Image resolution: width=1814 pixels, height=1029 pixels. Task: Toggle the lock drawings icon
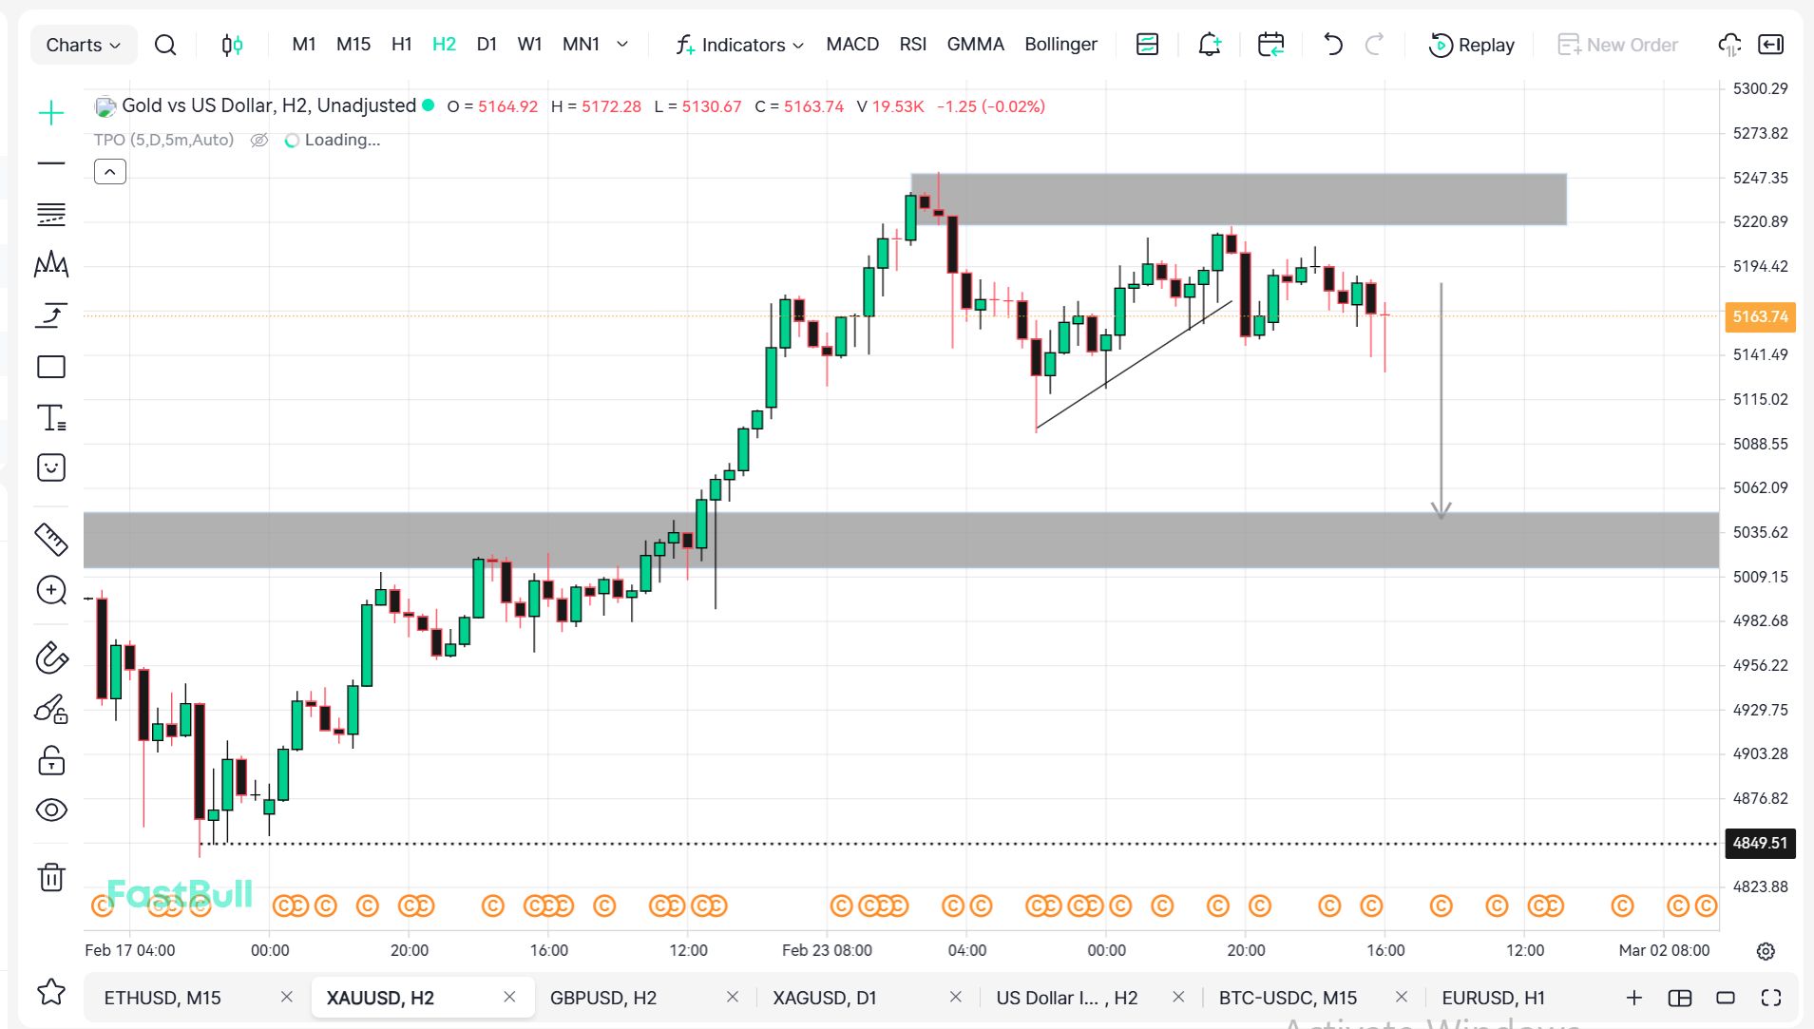click(x=51, y=760)
